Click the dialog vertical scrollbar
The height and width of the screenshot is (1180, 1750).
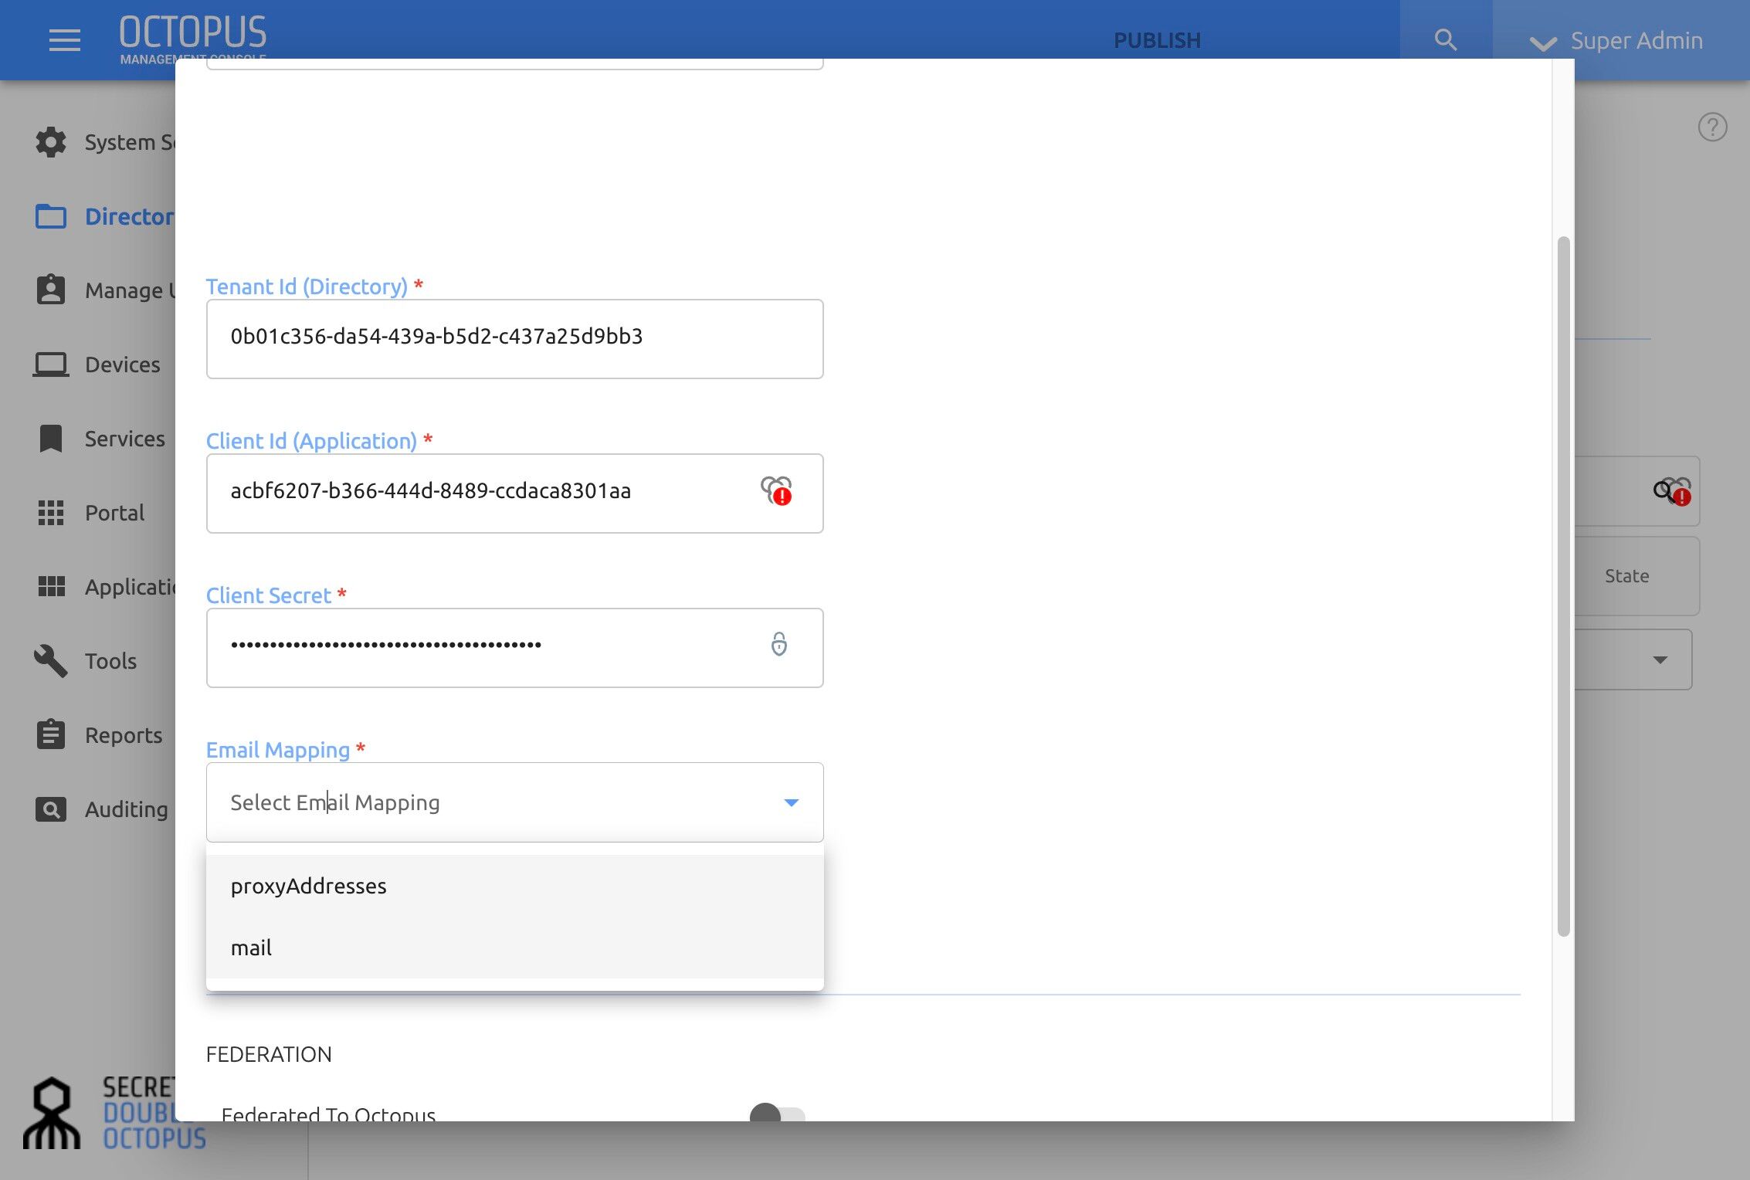click(1564, 587)
